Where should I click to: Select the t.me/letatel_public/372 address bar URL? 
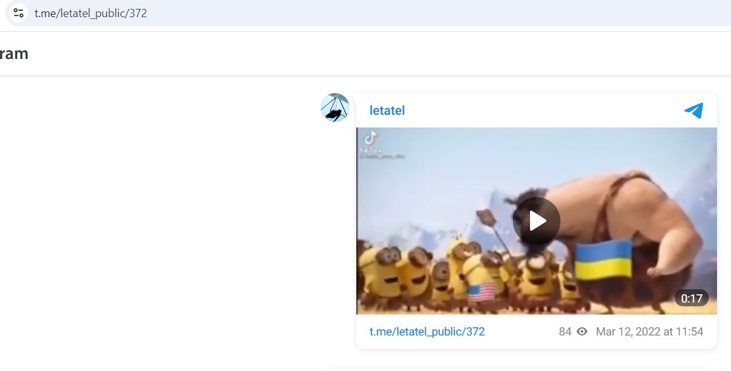coord(91,13)
